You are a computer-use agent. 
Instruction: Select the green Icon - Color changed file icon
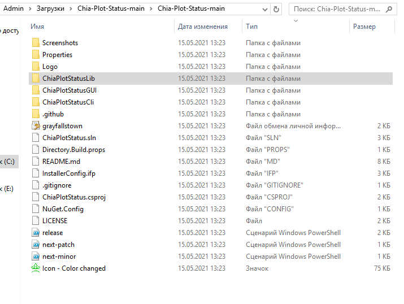click(x=36, y=268)
